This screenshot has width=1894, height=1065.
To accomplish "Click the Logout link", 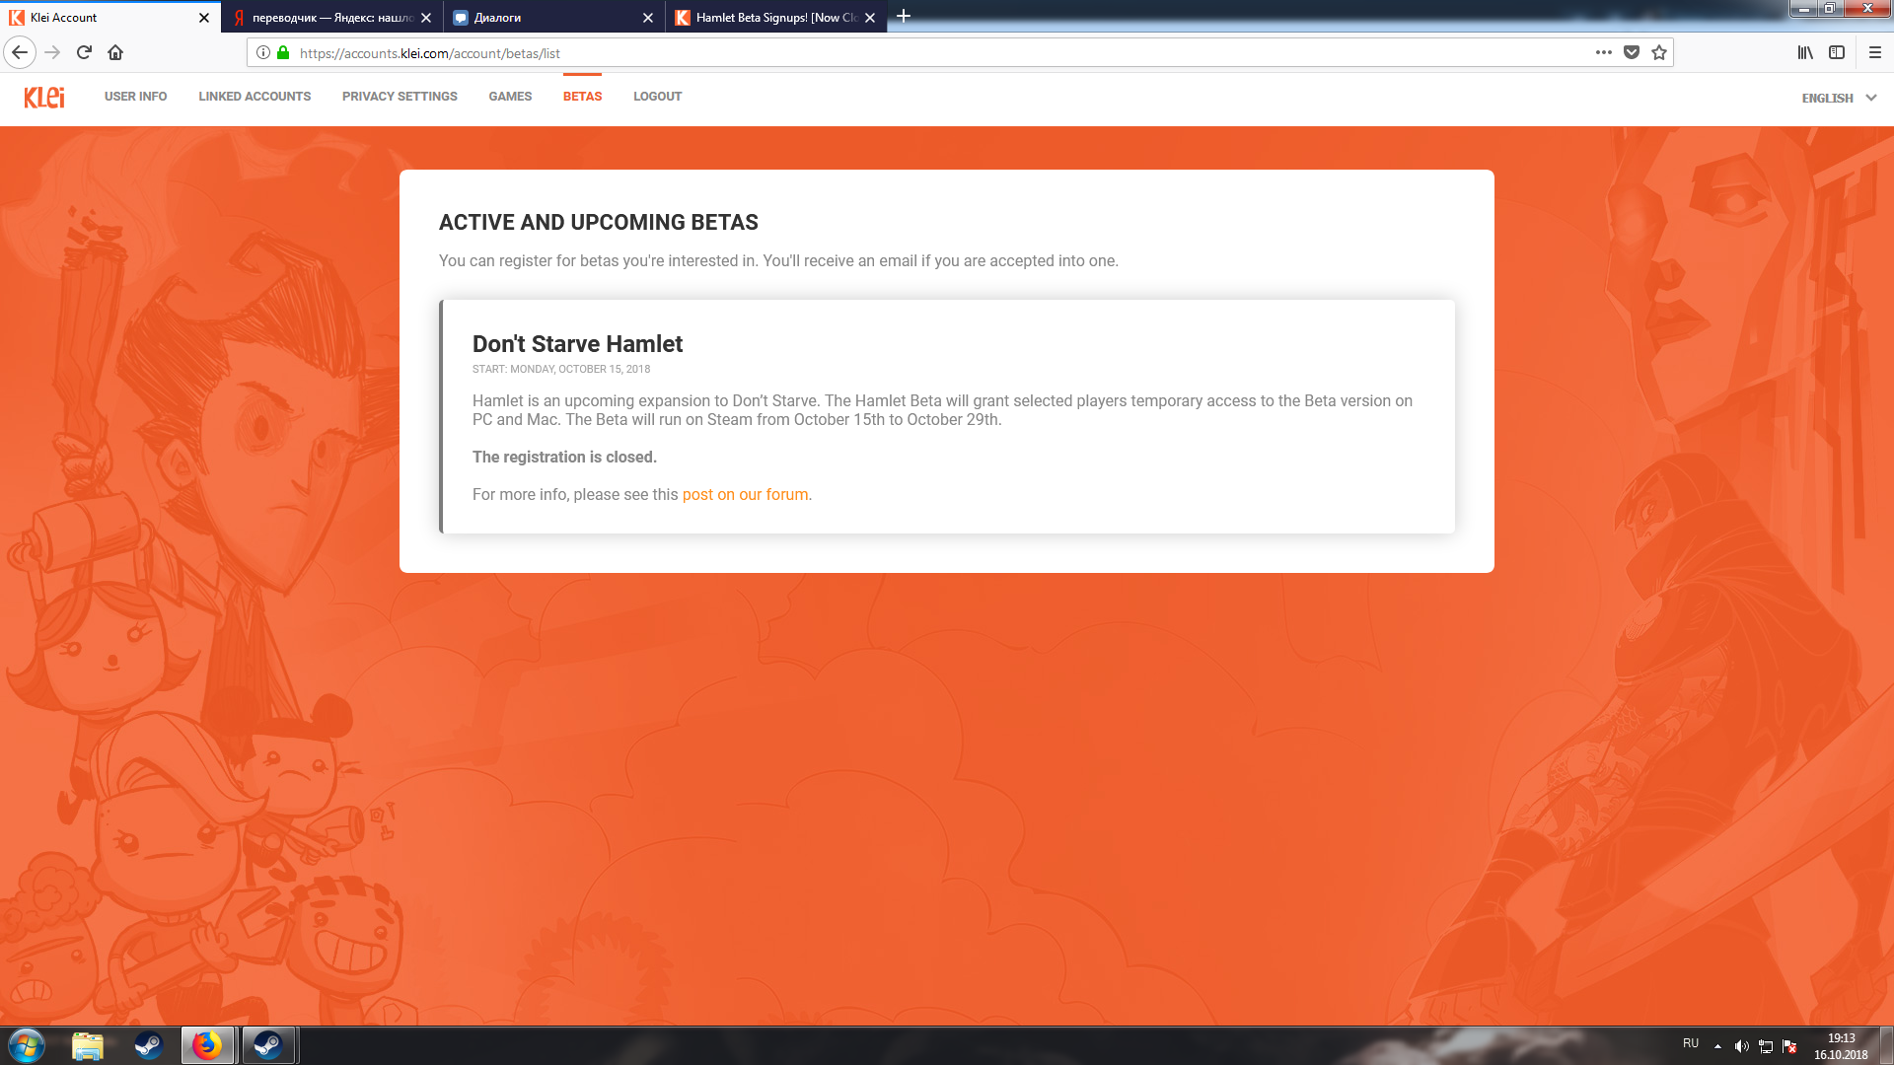I will (657, 97).
